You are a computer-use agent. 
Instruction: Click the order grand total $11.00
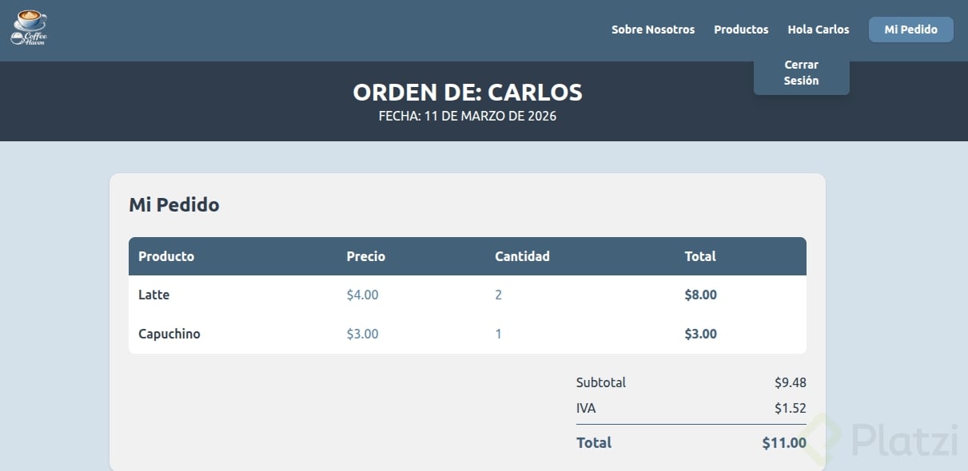tap(783, 442)
